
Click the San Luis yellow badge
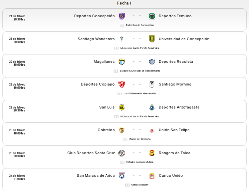[x=122, y=107]
